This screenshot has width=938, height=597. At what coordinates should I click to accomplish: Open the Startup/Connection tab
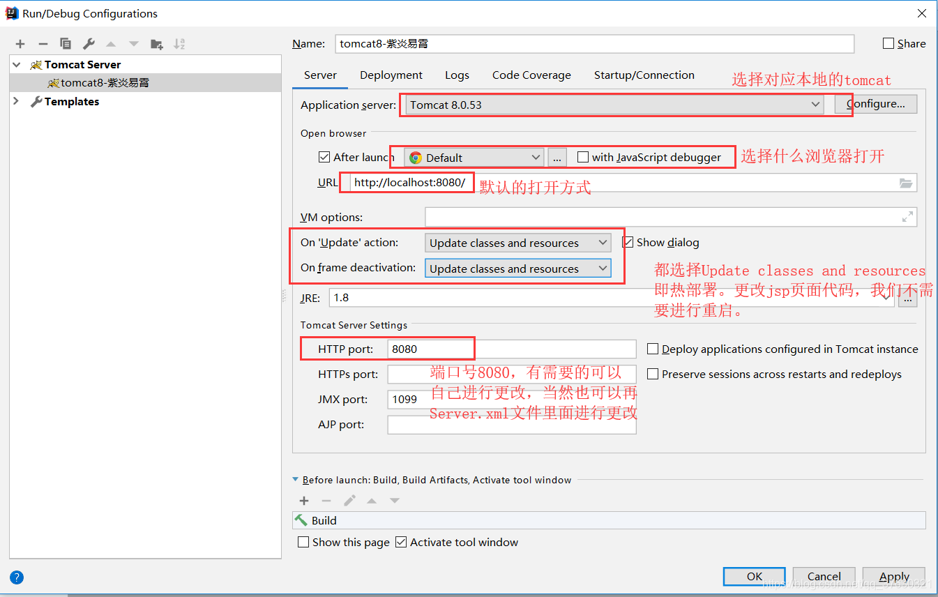pos(644,75)
